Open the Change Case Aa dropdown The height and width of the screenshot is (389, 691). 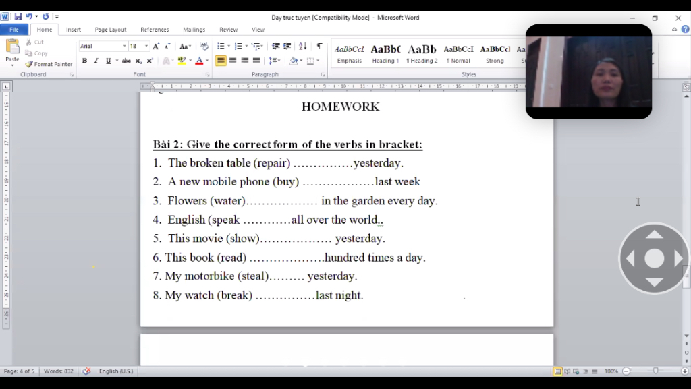pyautogui.click(x=185, y=47)
